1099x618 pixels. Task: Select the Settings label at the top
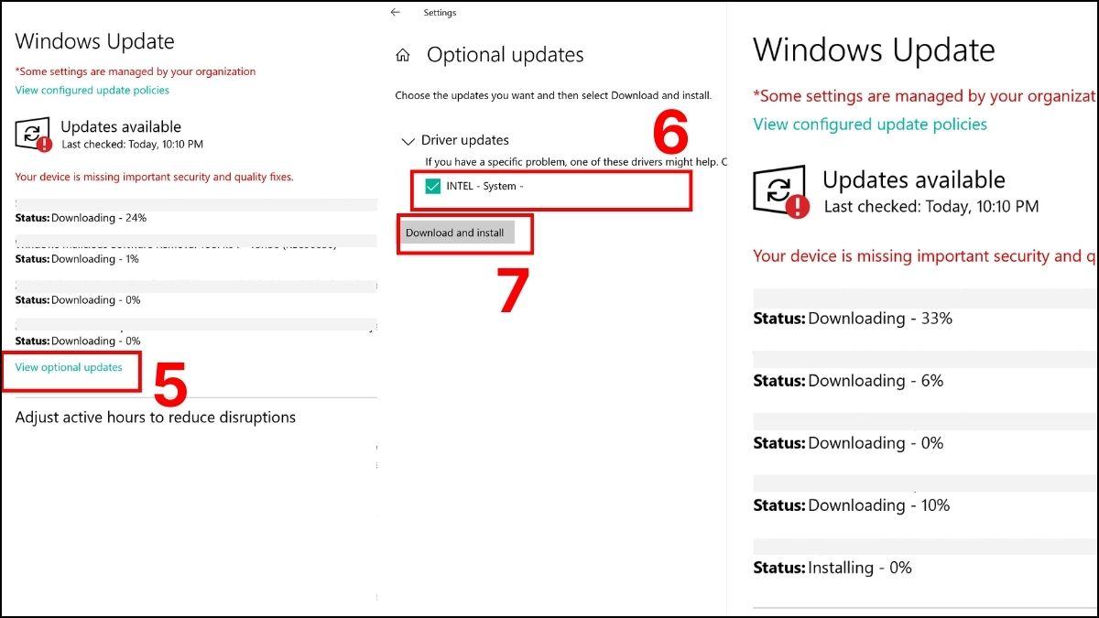(x=441, y=12)
